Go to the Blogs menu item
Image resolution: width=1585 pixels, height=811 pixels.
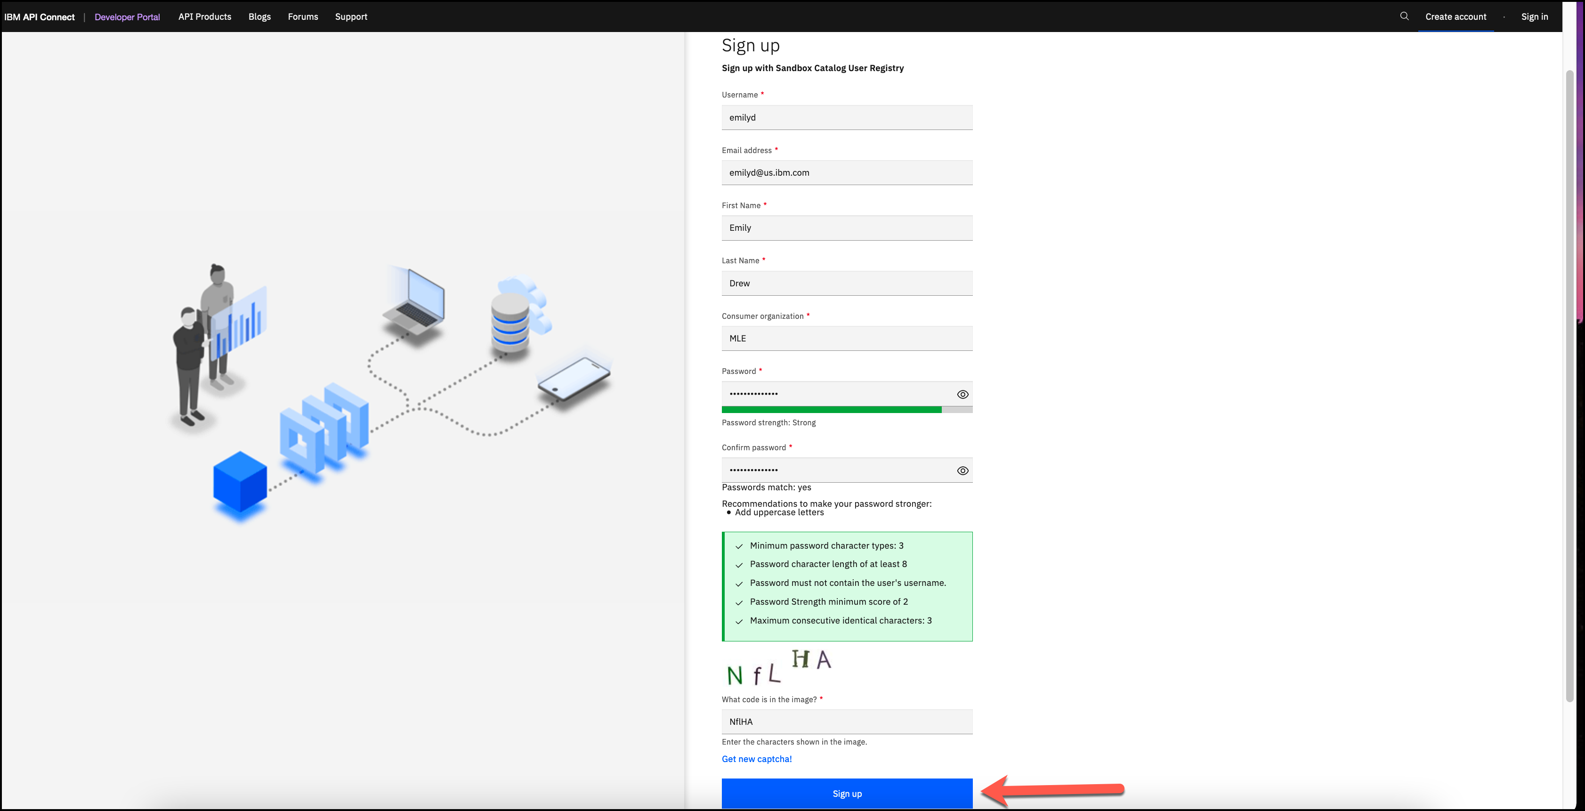pos(259,16)
